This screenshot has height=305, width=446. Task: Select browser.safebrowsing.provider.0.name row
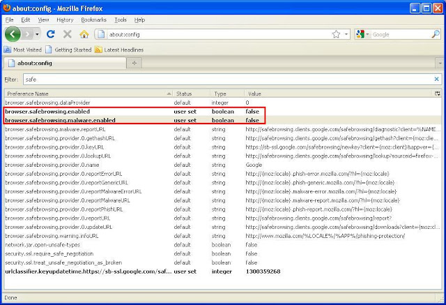[x=223, y=165]
